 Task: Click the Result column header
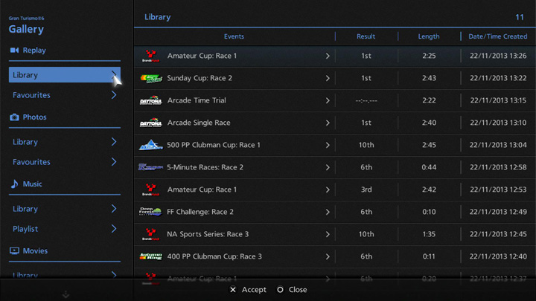coord(366,36)
